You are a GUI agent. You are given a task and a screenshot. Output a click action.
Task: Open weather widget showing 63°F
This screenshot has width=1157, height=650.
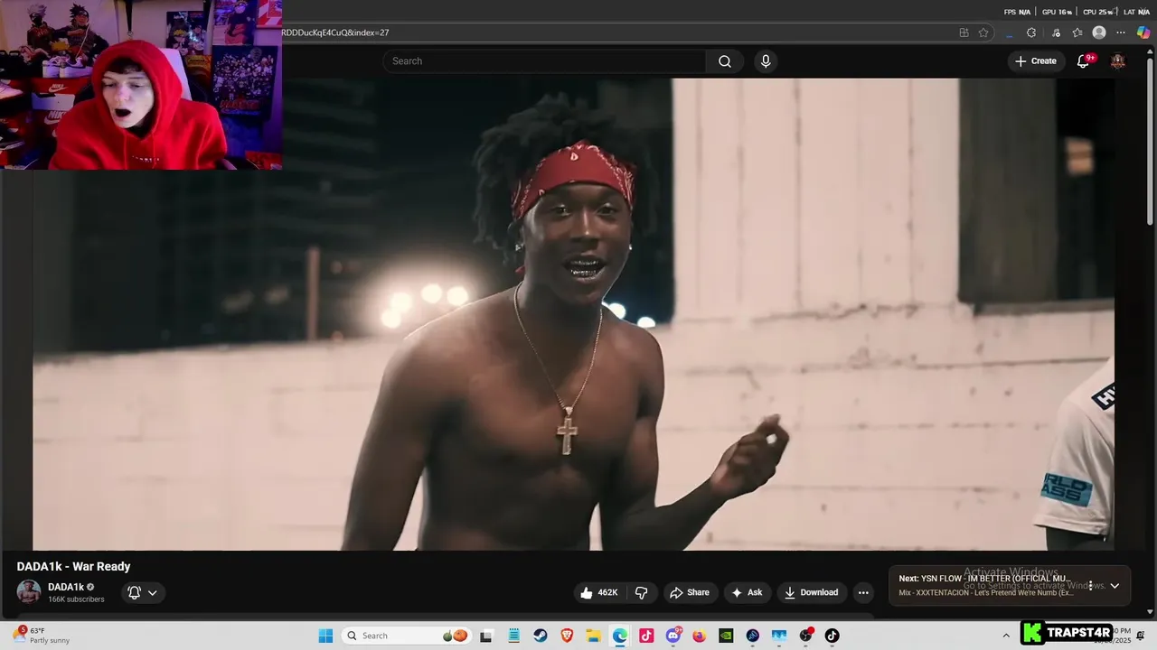[x=41, y=636]
